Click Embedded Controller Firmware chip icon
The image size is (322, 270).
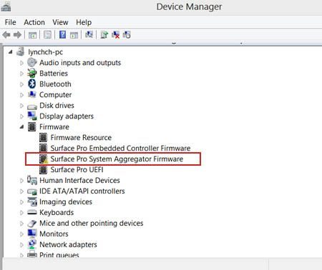point(43,148)
